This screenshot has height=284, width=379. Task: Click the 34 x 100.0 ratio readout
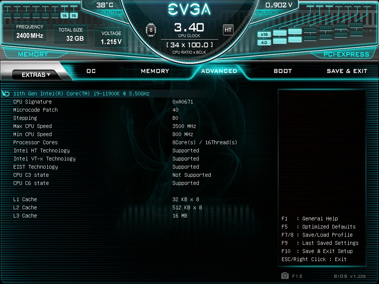coord(189,45)
